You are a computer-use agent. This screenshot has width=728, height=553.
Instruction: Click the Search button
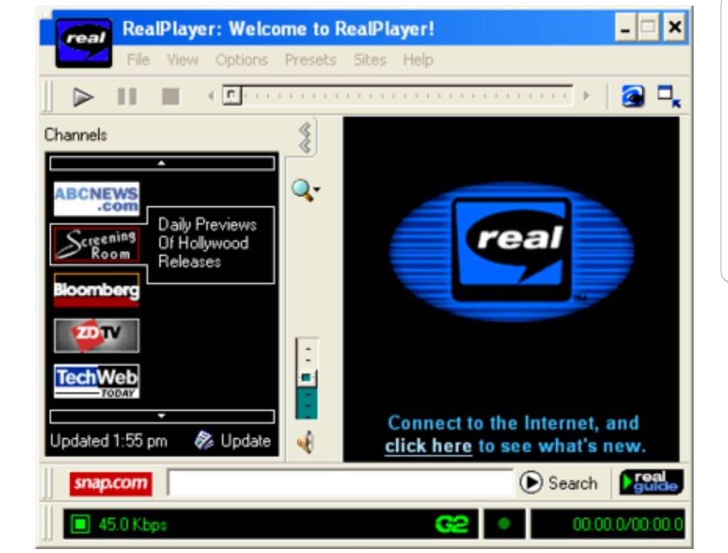click(x=559, y=483)
